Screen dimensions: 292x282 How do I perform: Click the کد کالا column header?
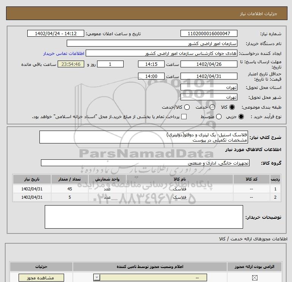(251, 179)
